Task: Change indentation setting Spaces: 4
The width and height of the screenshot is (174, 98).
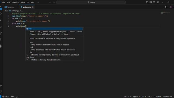Action: pyautogui.click(x=136, y=97)
